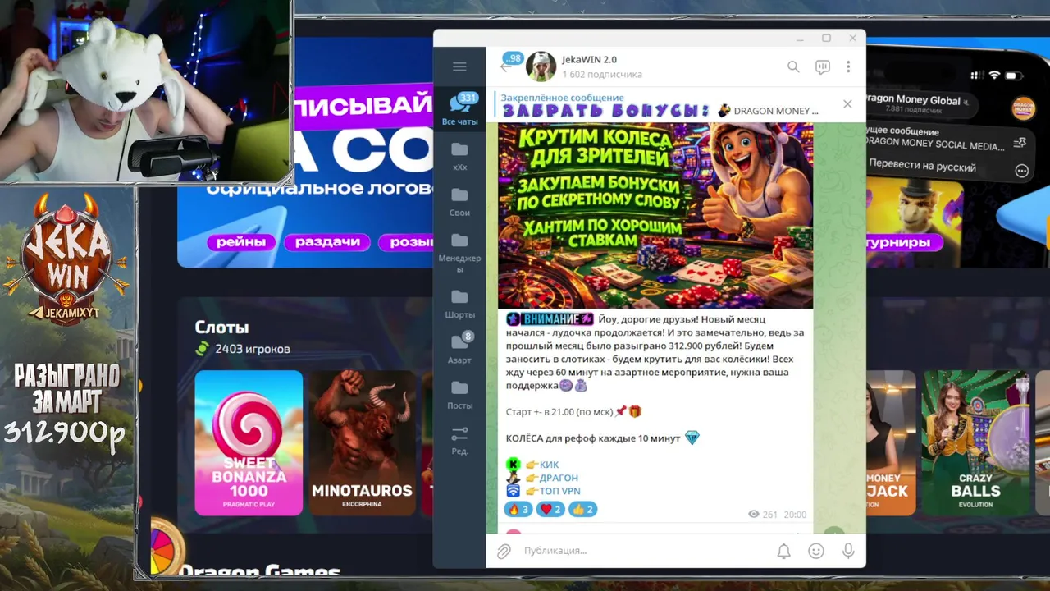Click the Старт в 21.00 line in post

pos(574,411)
